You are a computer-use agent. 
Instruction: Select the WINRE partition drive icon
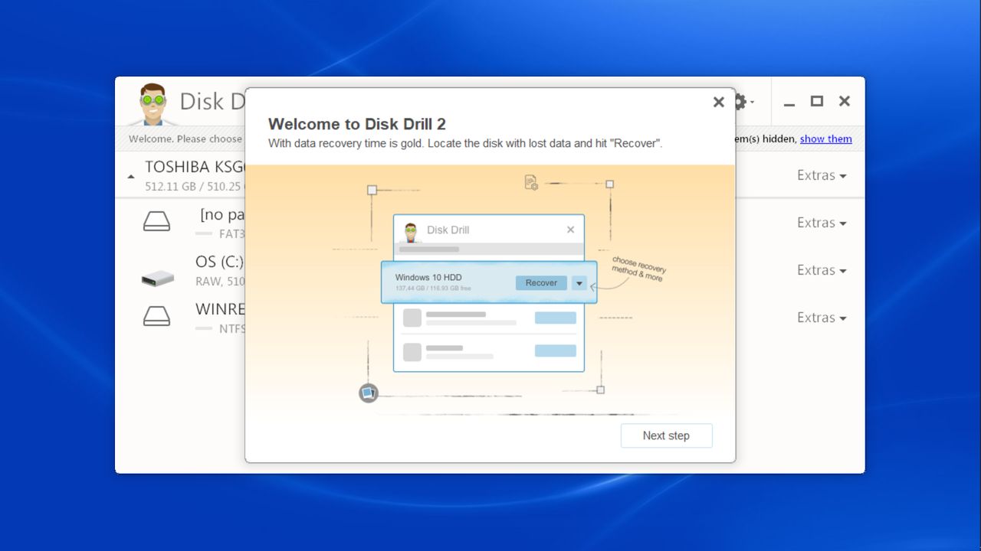click(x=157, y=316)
